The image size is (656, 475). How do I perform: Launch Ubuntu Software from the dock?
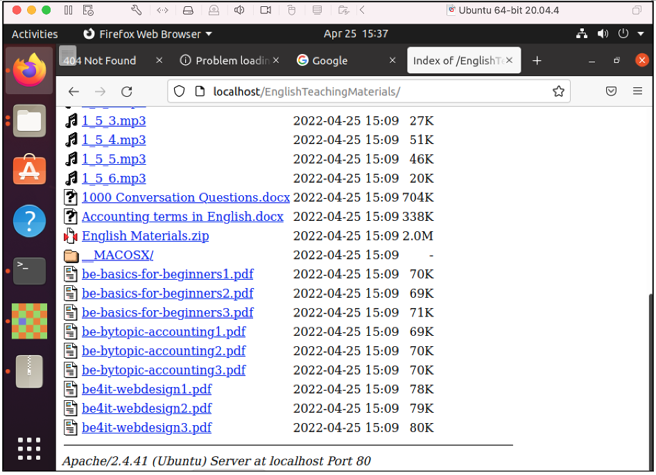[29, 170]
